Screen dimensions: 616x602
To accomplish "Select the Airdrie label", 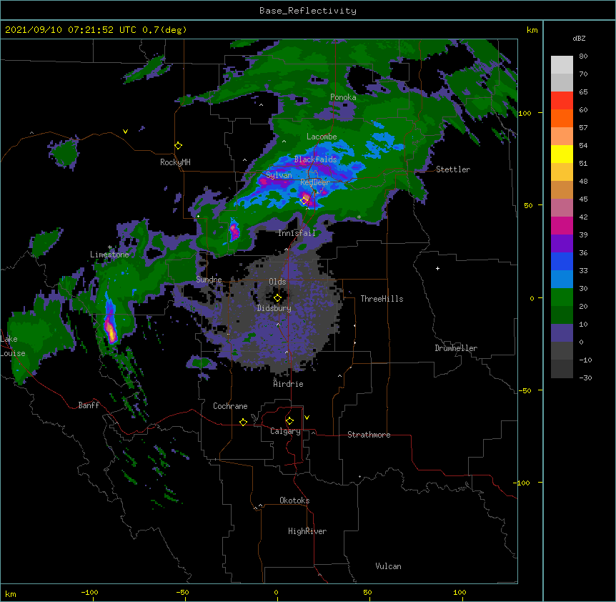I will pos(289,384).
